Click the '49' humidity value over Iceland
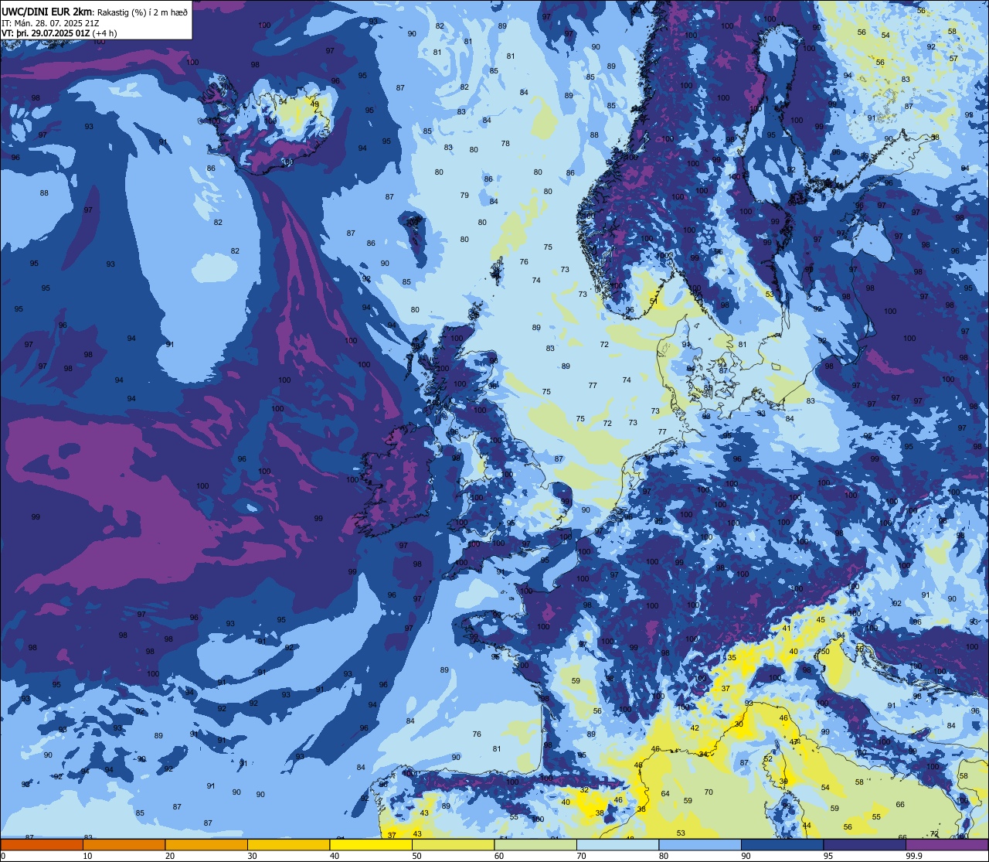This screenshot has width=989, height=862. pyautogui.click(x=314, y=104)
